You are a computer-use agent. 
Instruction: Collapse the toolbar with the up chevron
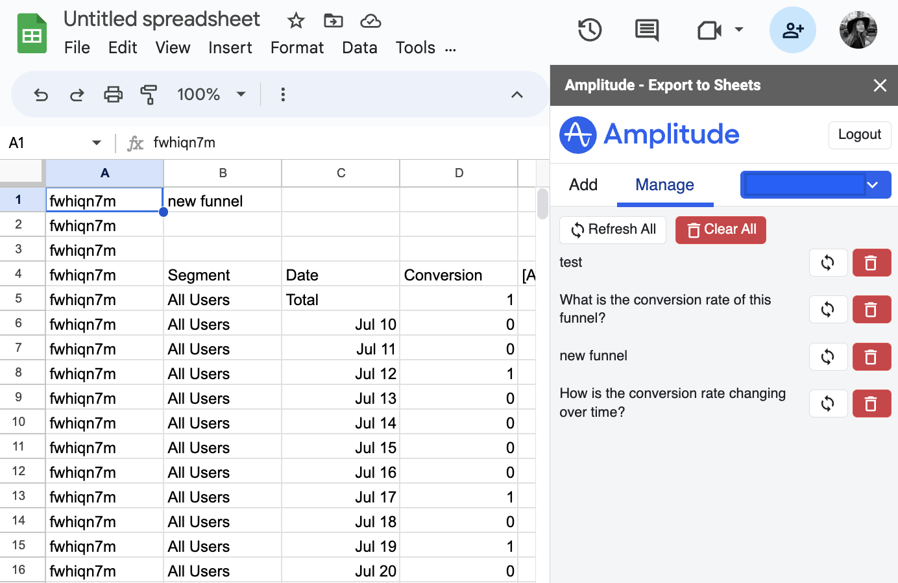[x=517, y=95]
